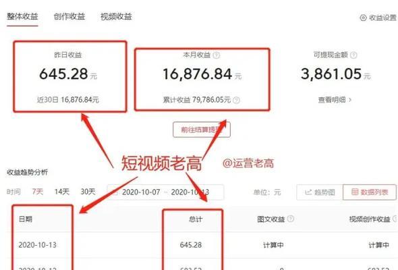Click the 视频创作收益 column header

[x=370, y=219]
